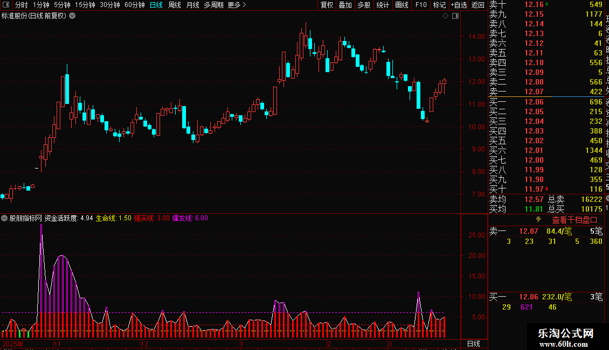This screenshot has height=350, width=609.
Task: Click the 标准股份(日线.前复权) chart title
Action: (34, 16)
